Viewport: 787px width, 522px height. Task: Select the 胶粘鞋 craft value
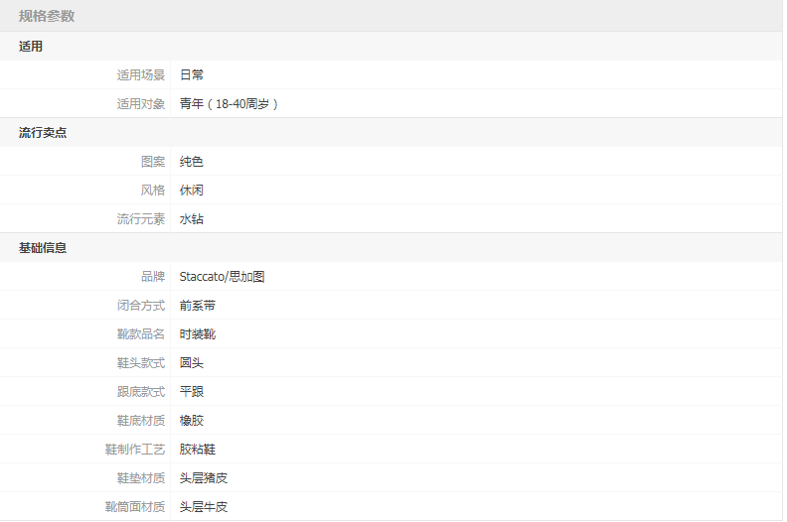point(198,450)
